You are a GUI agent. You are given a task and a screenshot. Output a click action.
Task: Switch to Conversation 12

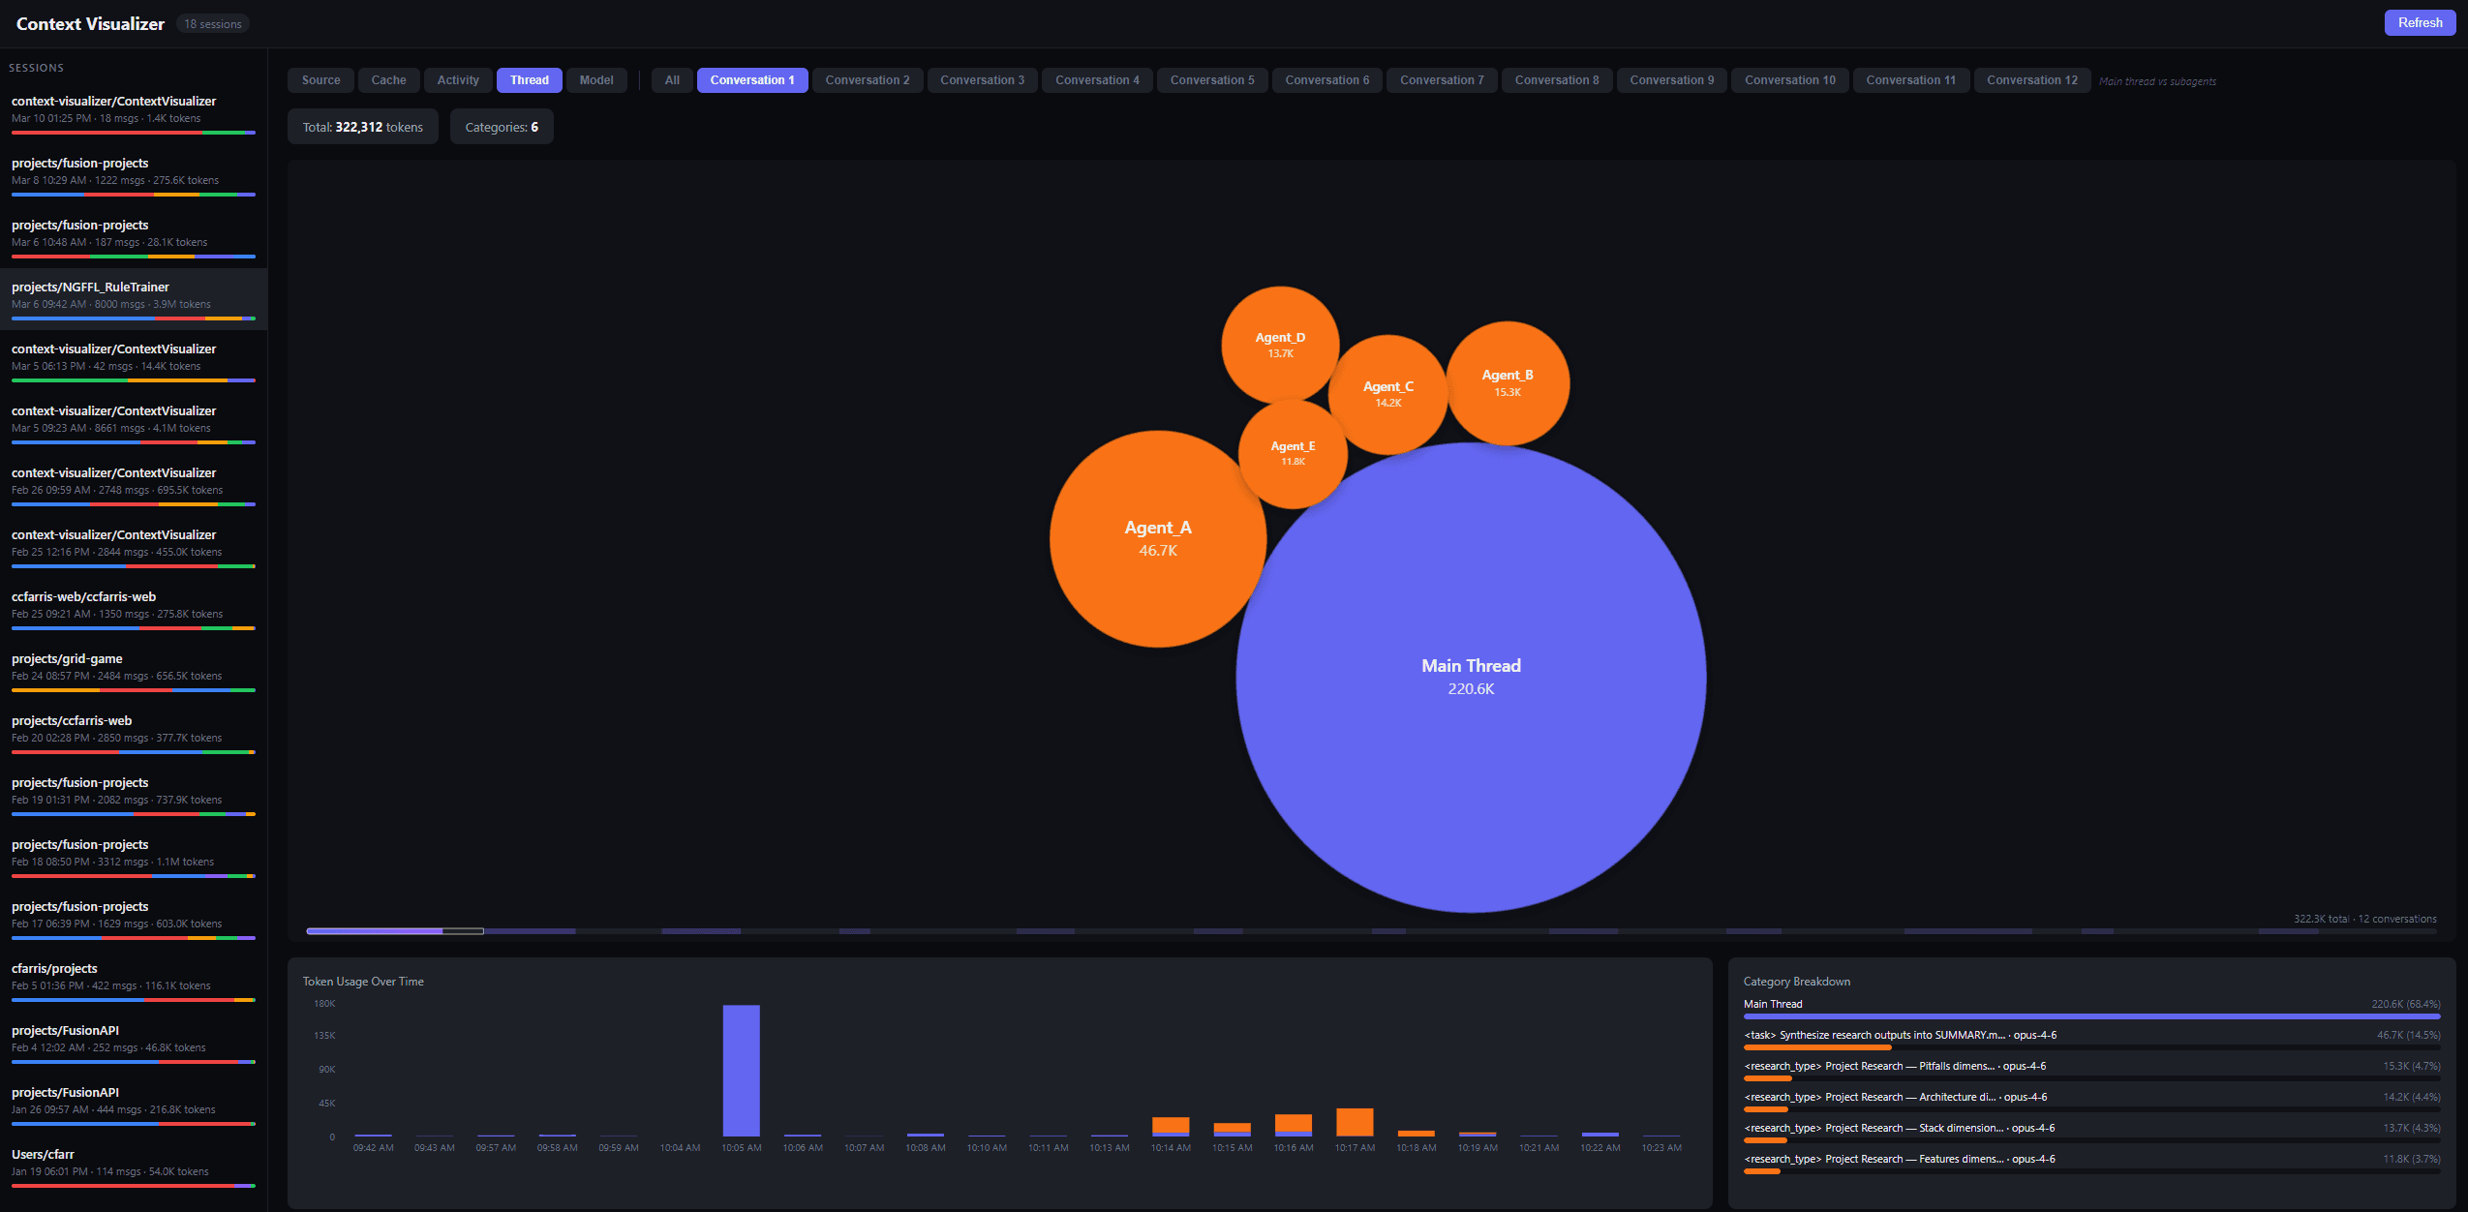[2032, 80]
